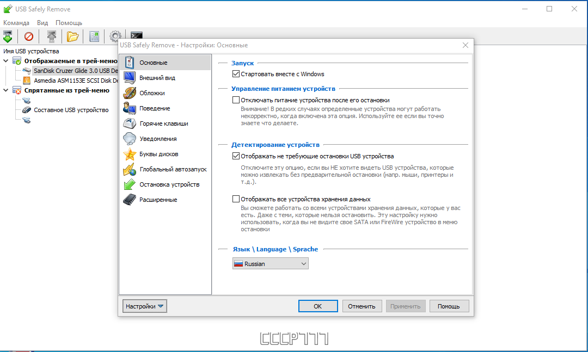Enable Отображать все устройства хранения данных
Image resolution: width=588 pixels, height=352 pixels.
point(236,199)
